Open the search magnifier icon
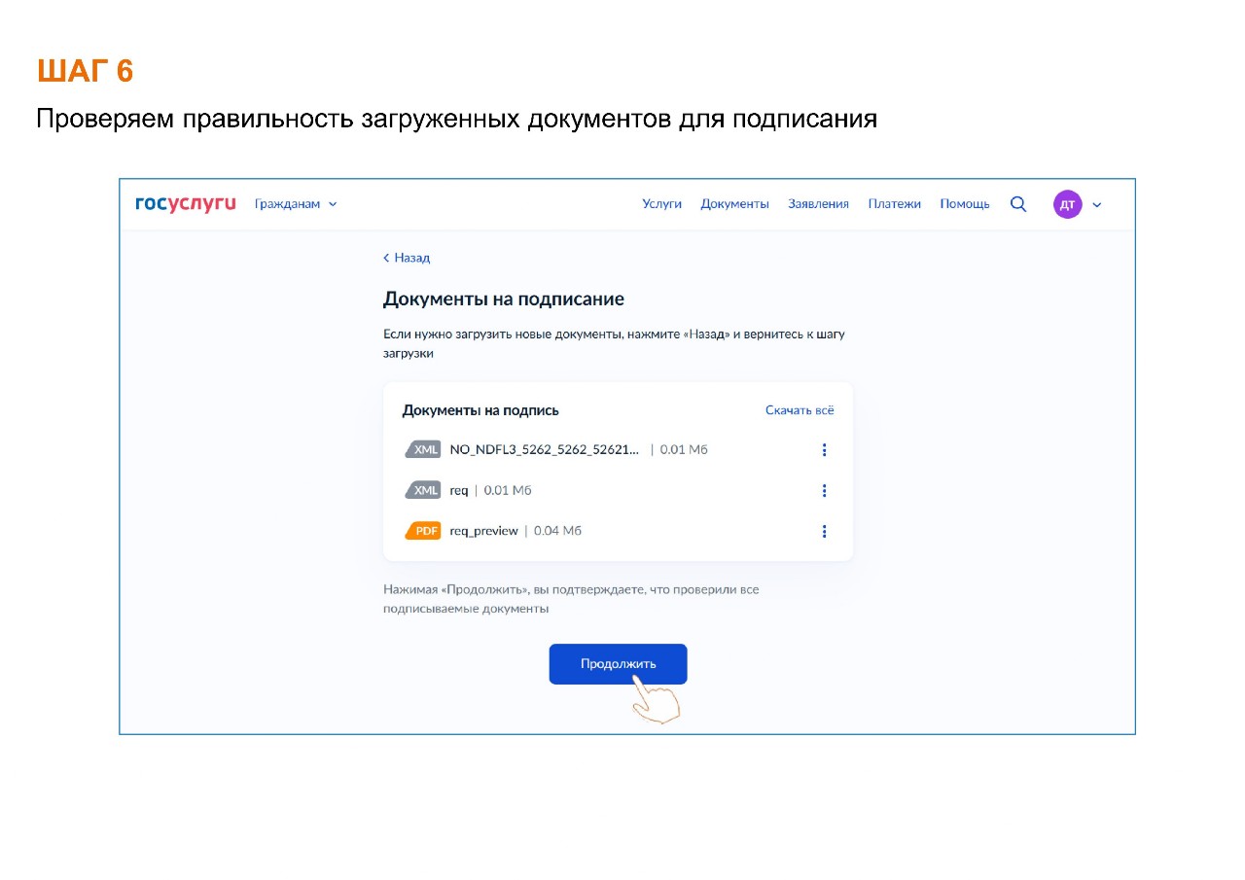 [x=1018, y=204]
